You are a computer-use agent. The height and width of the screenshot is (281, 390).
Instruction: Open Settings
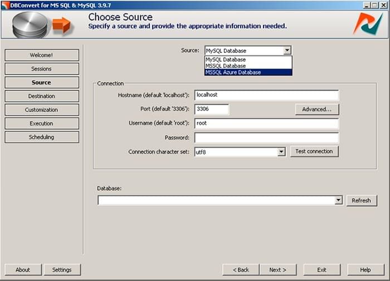pos(62,270)
